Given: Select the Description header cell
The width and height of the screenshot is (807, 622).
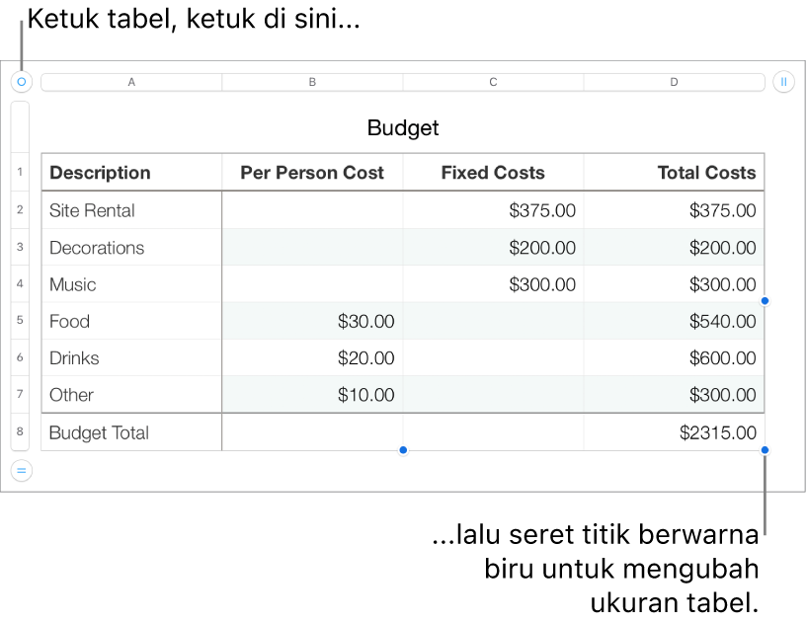Looking at the screenshot, I should pos(131,173).
